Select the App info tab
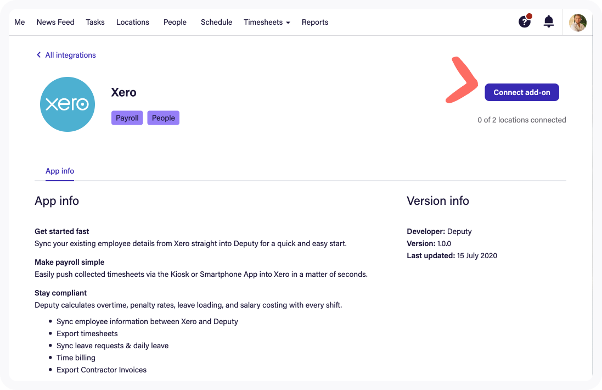Screen dimensions: 602x390 (60, 171)
